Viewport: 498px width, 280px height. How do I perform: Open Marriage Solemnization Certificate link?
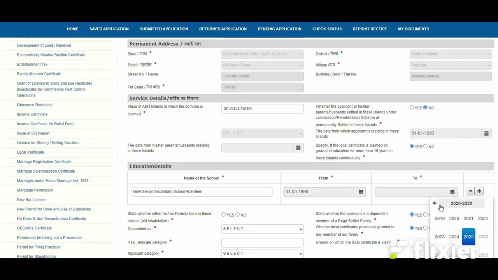click(46, 171)
